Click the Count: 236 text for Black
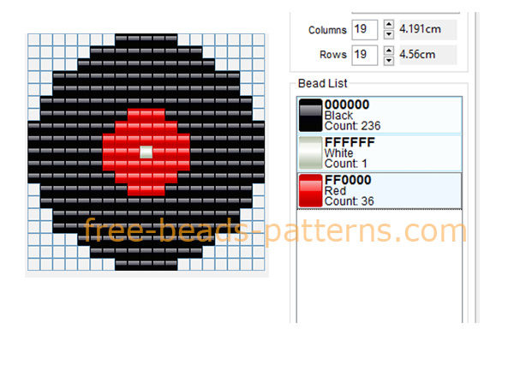 click(x=352, y=126)
